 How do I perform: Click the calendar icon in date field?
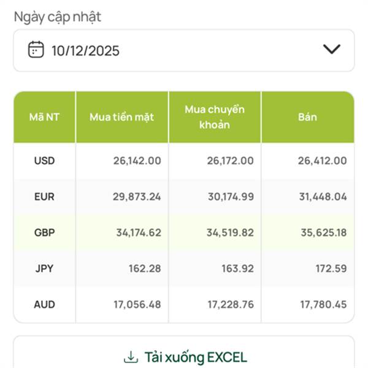36,50
